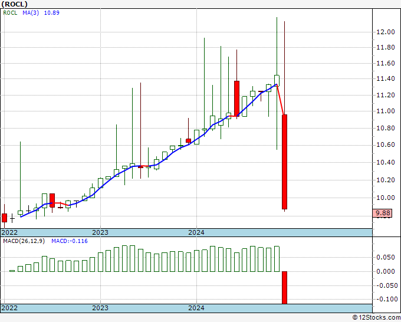401x322 pixels.
Task: Click 2024 on the MACD time axis
Action: pyautogui.click(x=196, y=308)
